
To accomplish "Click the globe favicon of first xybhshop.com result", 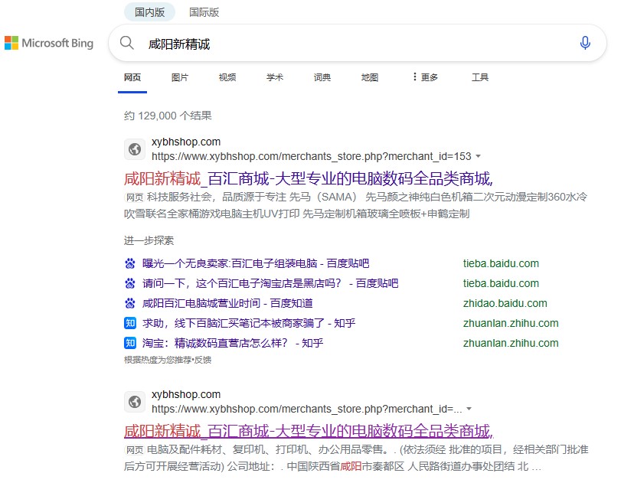I will click(x=135, y=149).
